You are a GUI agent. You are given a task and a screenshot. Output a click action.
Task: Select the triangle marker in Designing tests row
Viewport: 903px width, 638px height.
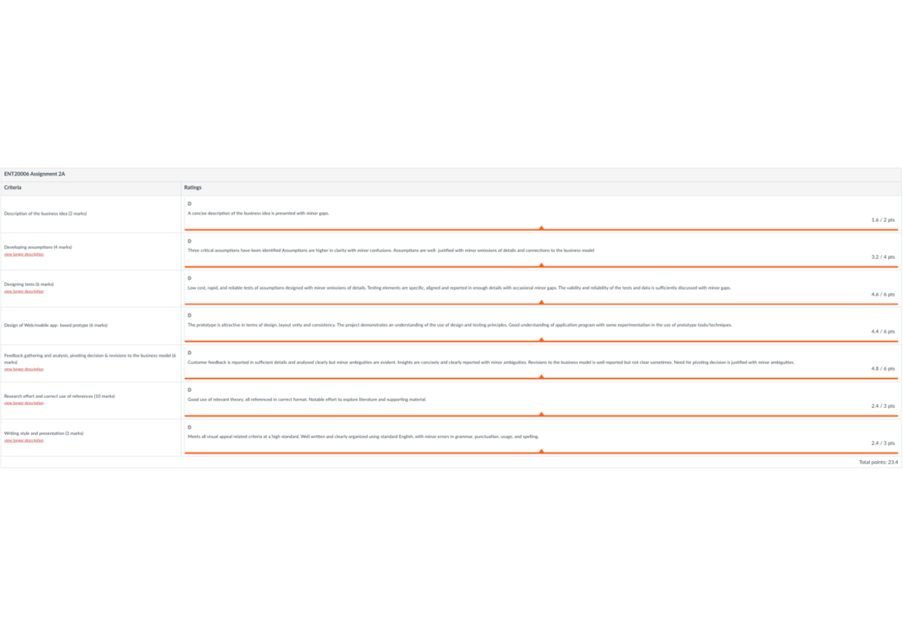(x=541, y=302)
